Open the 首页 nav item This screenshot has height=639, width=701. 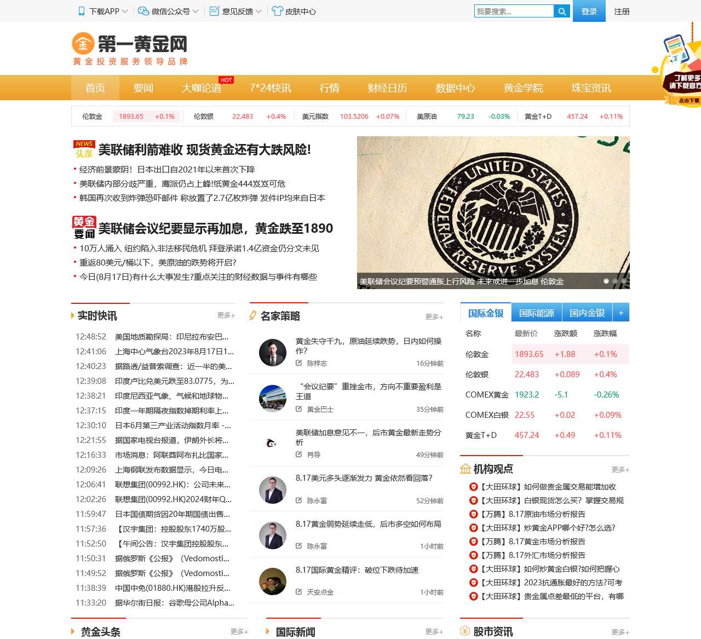click(95, 88)
